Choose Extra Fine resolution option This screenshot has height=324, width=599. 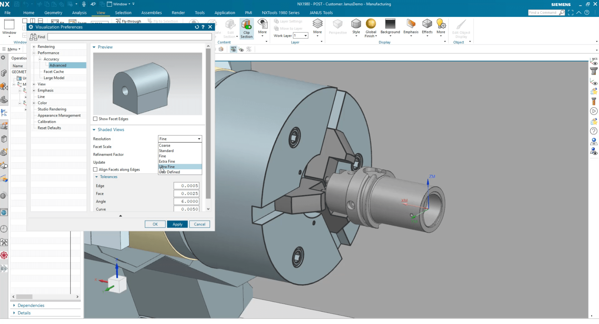click(180, 161)
